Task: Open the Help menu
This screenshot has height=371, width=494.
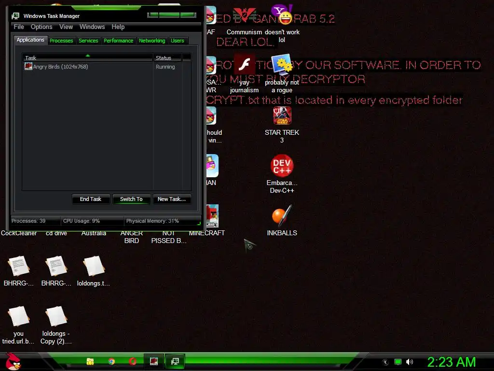Action: click(x=118, y=27)
